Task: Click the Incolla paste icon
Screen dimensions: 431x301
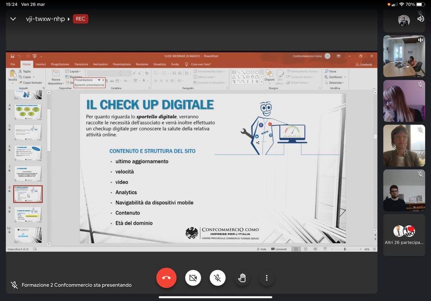Action: click(x=13, y=73)
